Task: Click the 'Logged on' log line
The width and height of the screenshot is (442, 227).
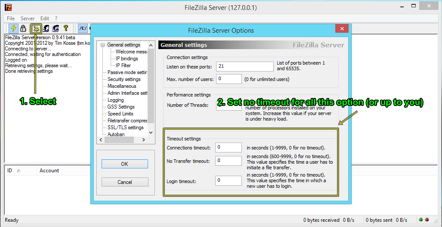Action: click(x=16, y=60)
